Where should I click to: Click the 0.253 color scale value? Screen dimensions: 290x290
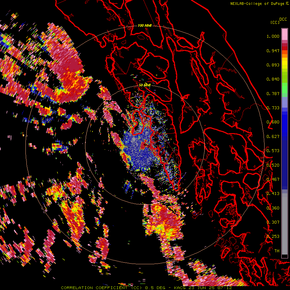(x=273, y=237)
